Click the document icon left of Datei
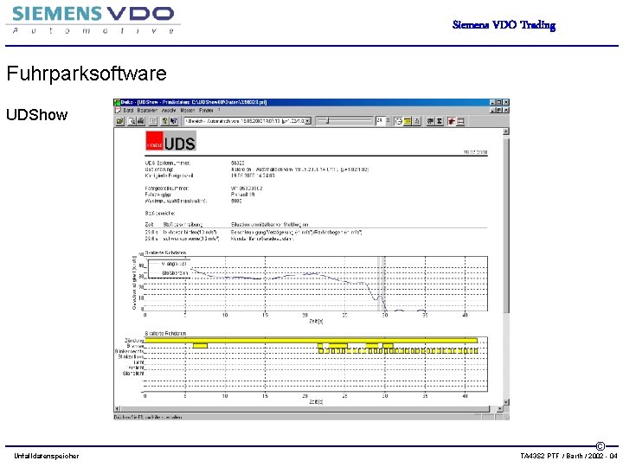 point(118,111)
